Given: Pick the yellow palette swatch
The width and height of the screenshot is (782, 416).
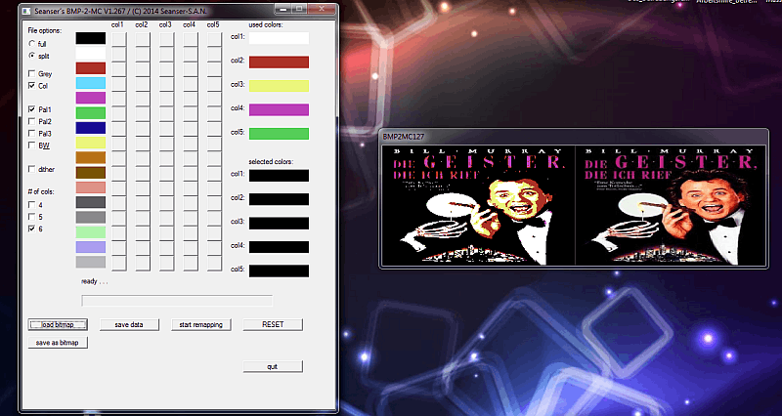Looking at the screenshot, I should click(91, 143).
